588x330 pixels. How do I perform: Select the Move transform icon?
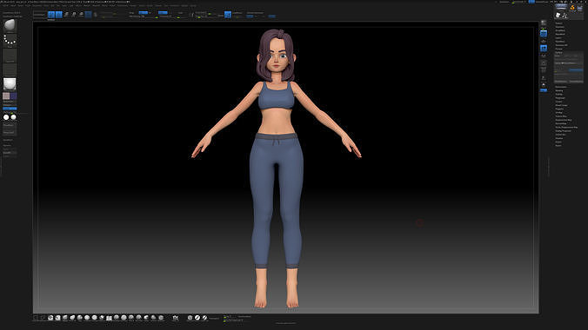(x=66, y=14)
